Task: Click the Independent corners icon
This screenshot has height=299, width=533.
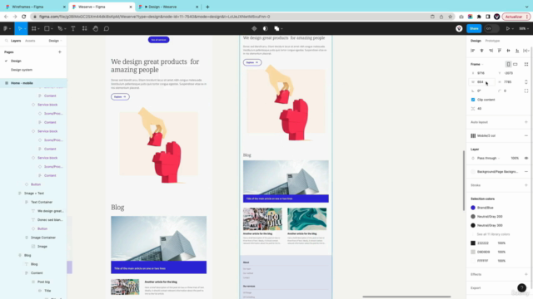Action: 526,91
